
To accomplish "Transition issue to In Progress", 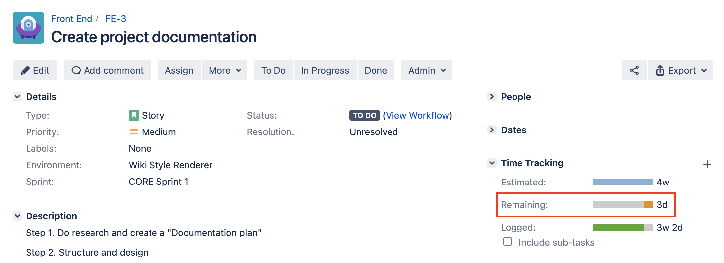I will 325,70.
